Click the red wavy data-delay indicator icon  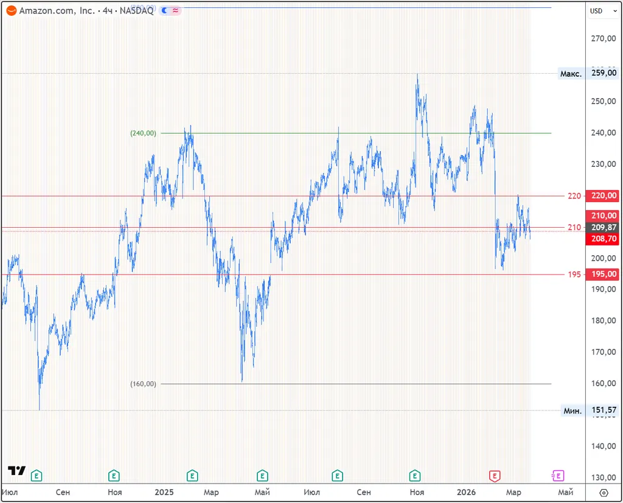(x=175, y=10)
